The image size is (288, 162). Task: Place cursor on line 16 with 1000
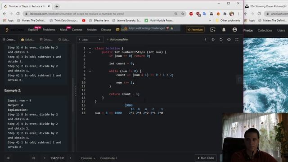tap(129, 105)
